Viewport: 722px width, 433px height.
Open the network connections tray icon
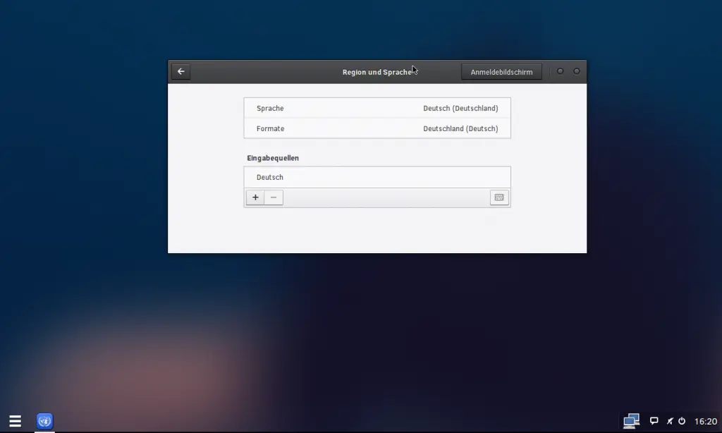point(631,421)
